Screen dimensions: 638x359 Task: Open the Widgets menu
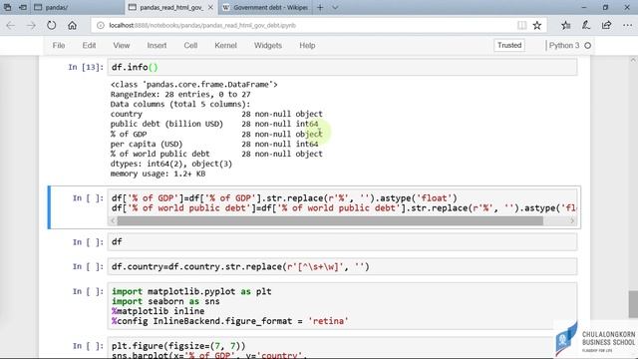268,45
